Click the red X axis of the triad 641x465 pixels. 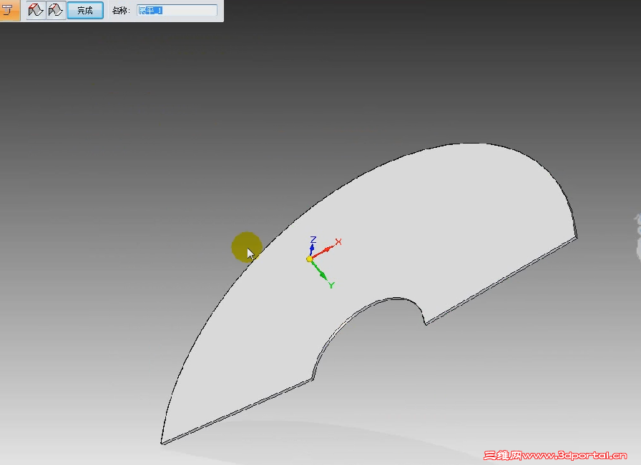pos(326,250)
